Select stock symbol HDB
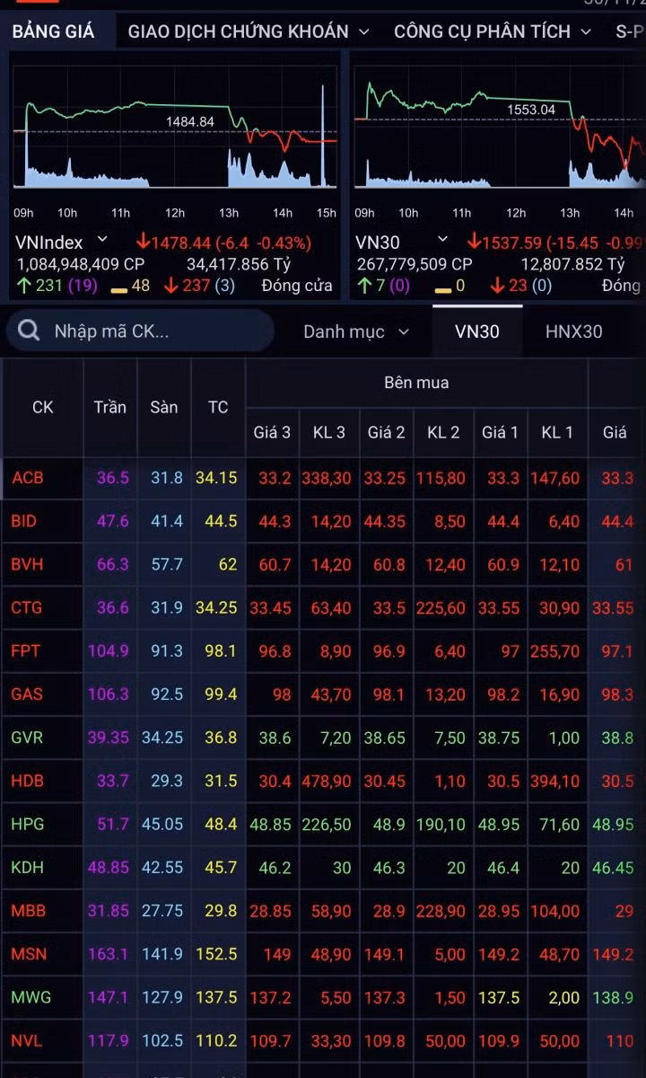Viewport: 646px width, 1078px height. pos(27,781)
